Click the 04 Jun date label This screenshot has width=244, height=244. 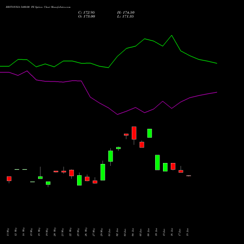coord(133,232)
